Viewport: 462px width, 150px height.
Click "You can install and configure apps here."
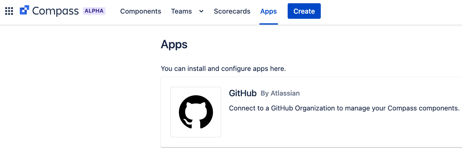(x=223, y=69)
